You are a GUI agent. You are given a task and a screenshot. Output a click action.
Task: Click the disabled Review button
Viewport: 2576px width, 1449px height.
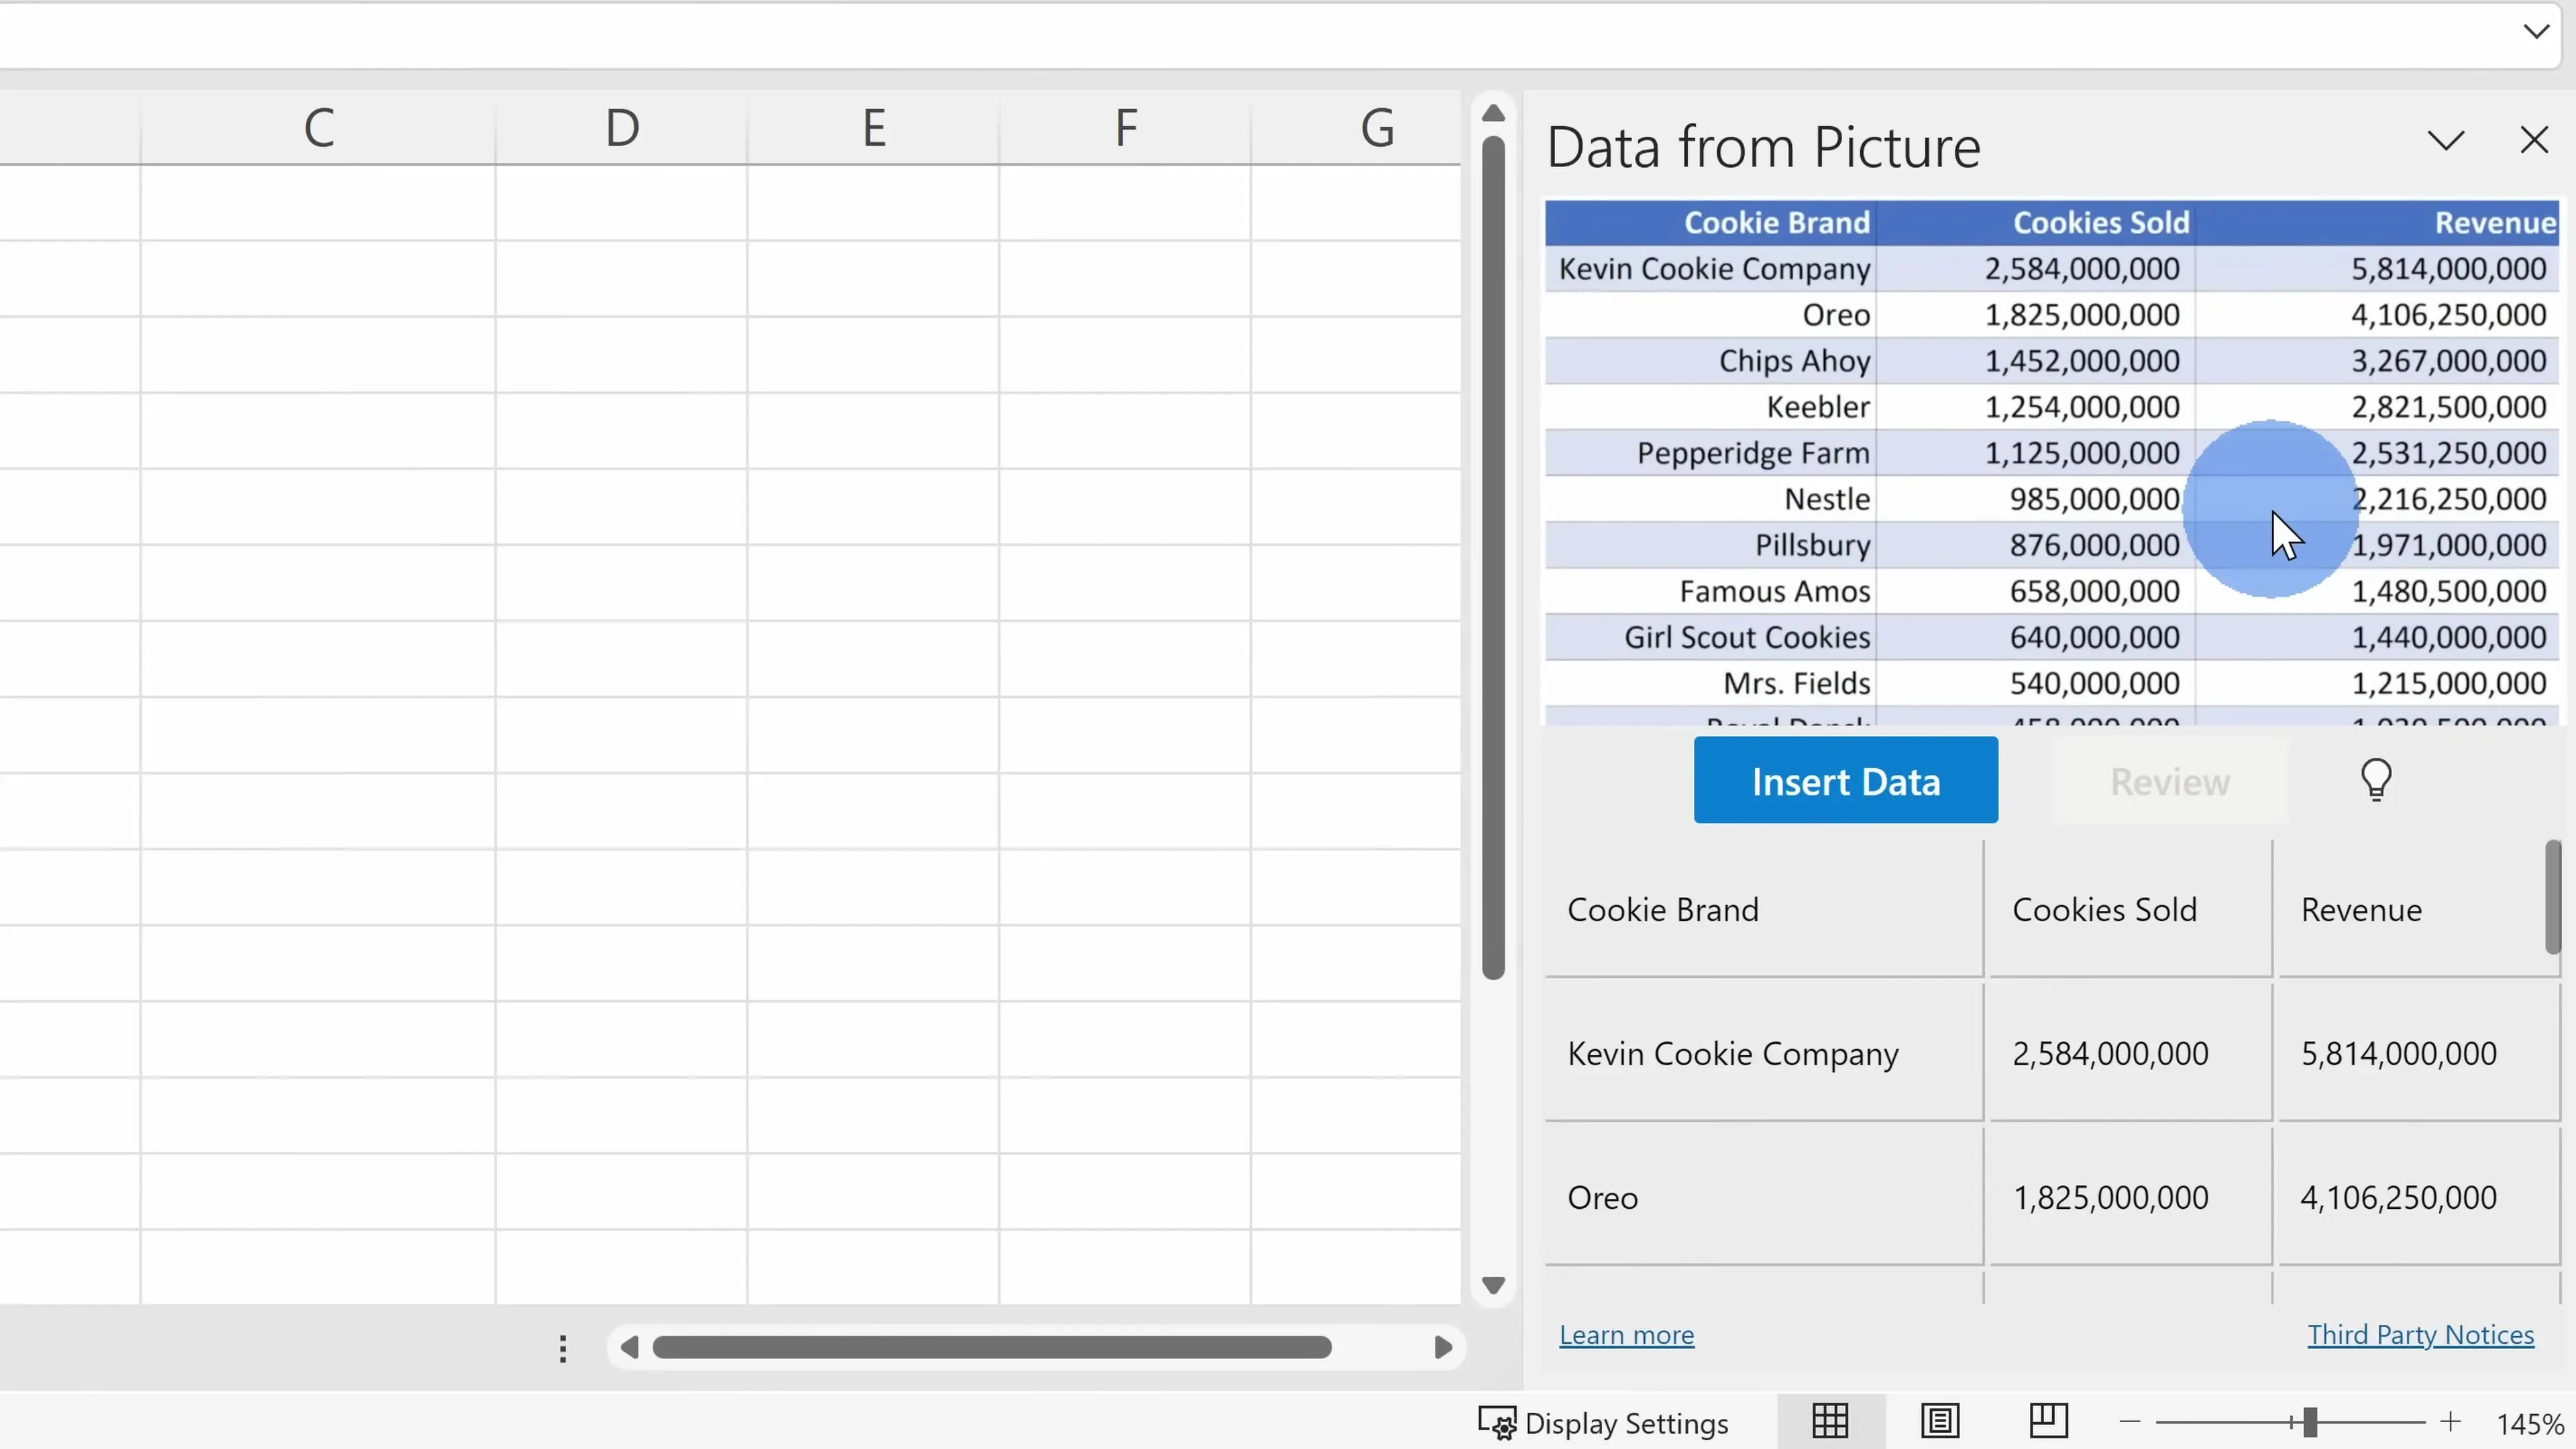pos(2169,781)
